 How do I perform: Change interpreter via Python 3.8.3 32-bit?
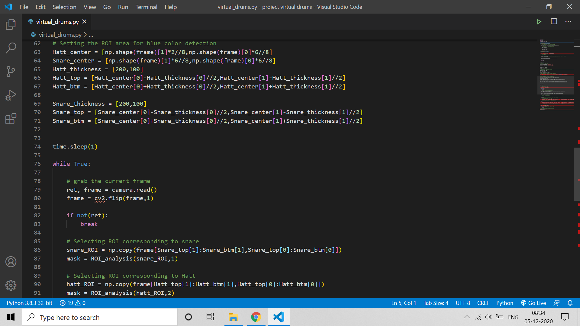(x=29, y=303)
